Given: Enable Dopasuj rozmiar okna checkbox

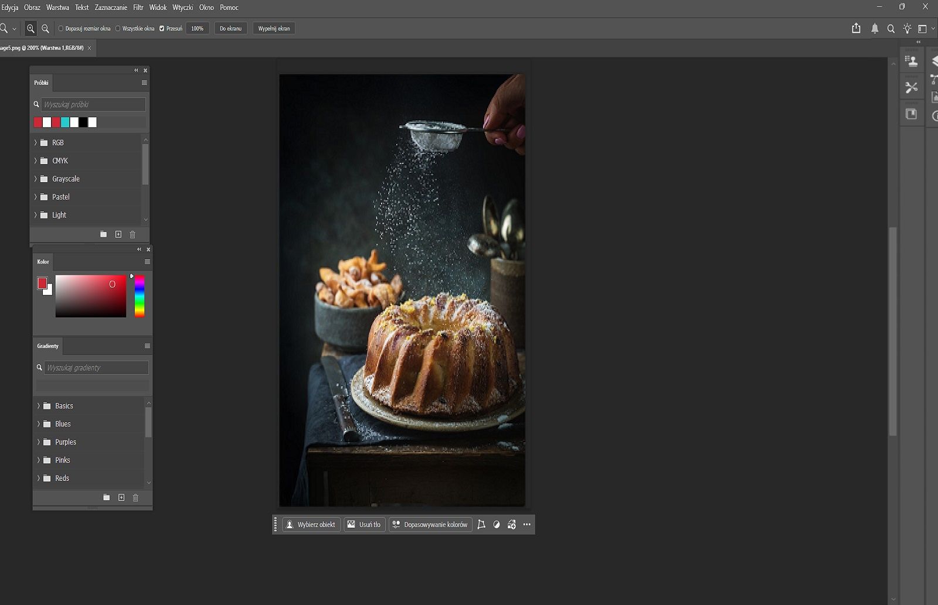Looking at the screenshot, I should (x=61, y=28).
